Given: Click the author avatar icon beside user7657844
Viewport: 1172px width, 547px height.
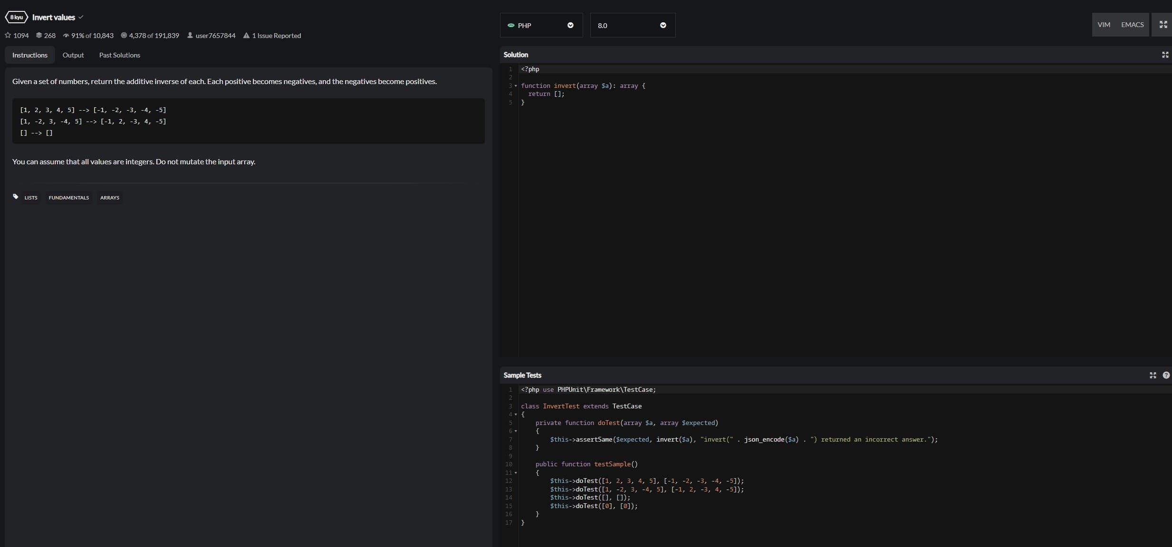Looking at the screenshot, I should pyautogui.click(x=191, y=35).
